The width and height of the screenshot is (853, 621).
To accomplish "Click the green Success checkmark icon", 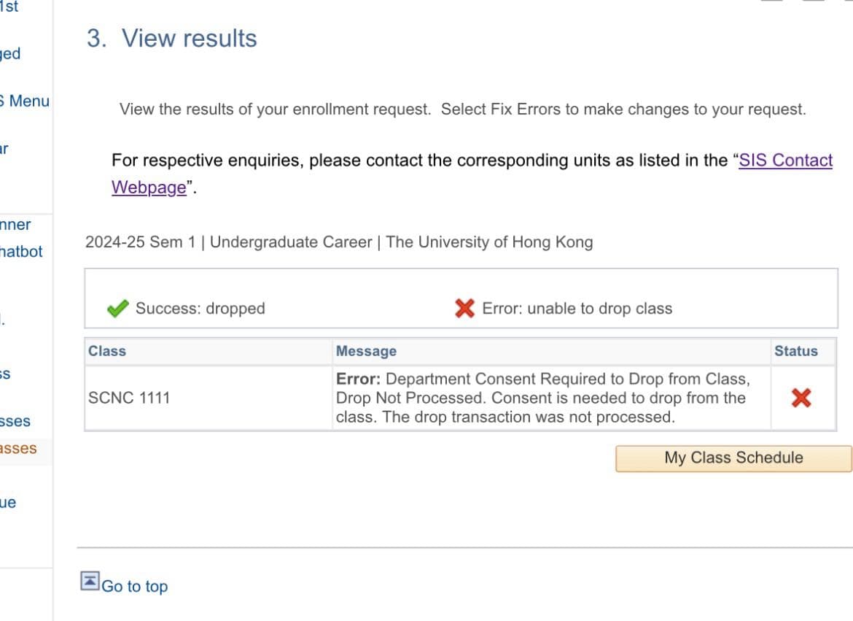I will point(117,309).
